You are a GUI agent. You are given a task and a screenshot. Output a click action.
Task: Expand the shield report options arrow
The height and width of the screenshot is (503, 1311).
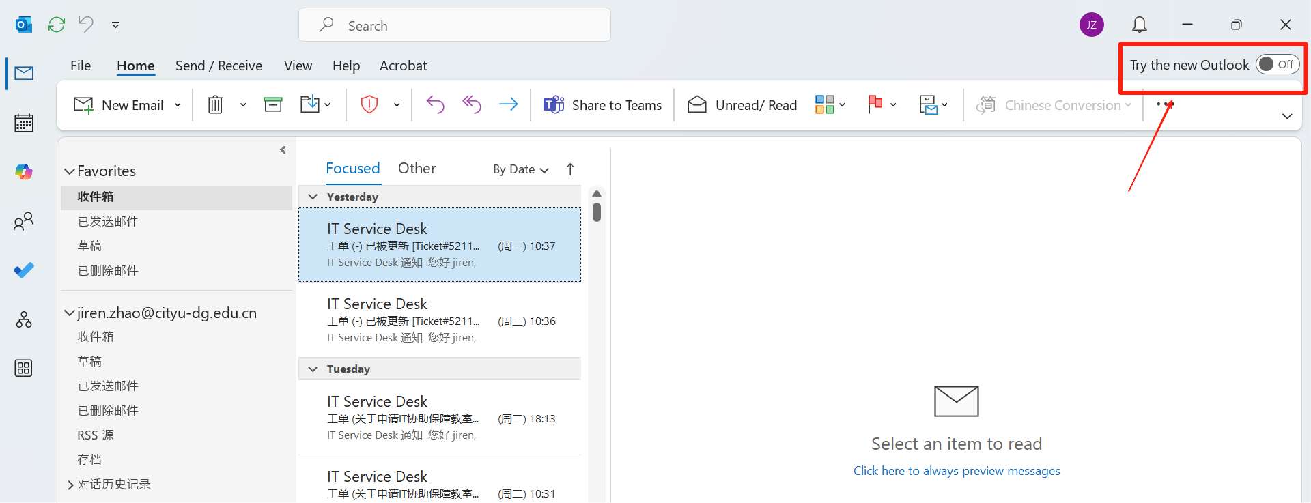pos(397,105)
